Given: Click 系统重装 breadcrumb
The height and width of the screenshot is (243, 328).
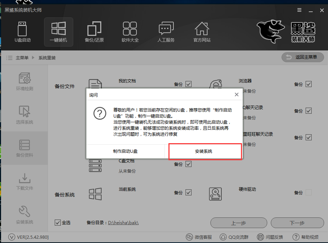Looking at the screenshot, I should [x=47, y=58].
